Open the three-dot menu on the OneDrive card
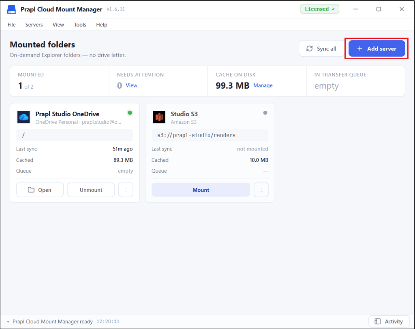 [x=126, y=190]
